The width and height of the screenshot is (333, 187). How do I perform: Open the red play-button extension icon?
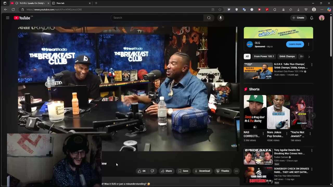pos(259,10)
